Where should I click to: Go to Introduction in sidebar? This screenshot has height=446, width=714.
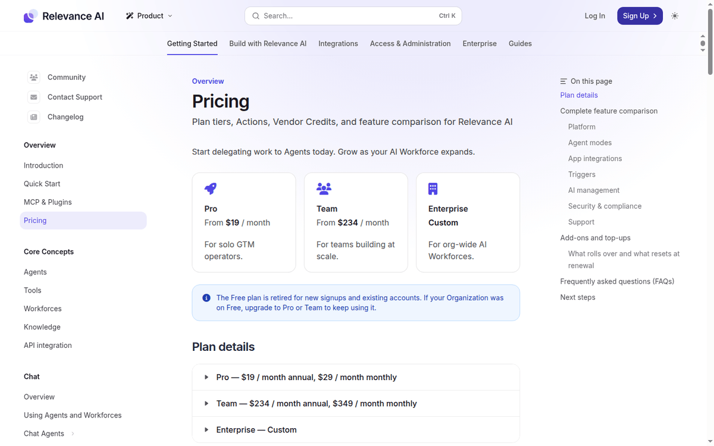click(x=43, y=165)
